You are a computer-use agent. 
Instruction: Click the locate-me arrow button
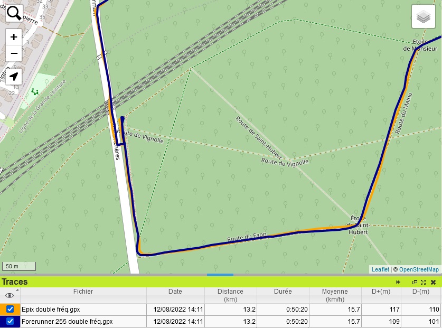pos(14,77)
